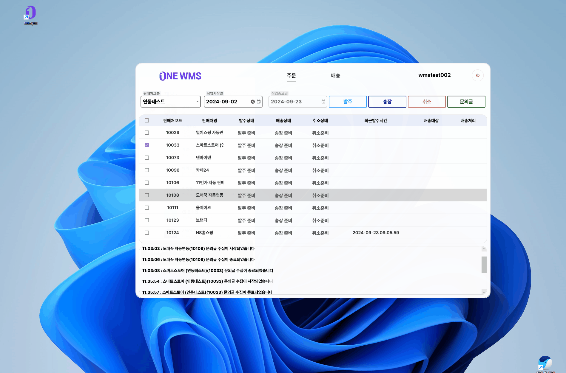Click 취소준비 status in row 10106

[320, 183]
